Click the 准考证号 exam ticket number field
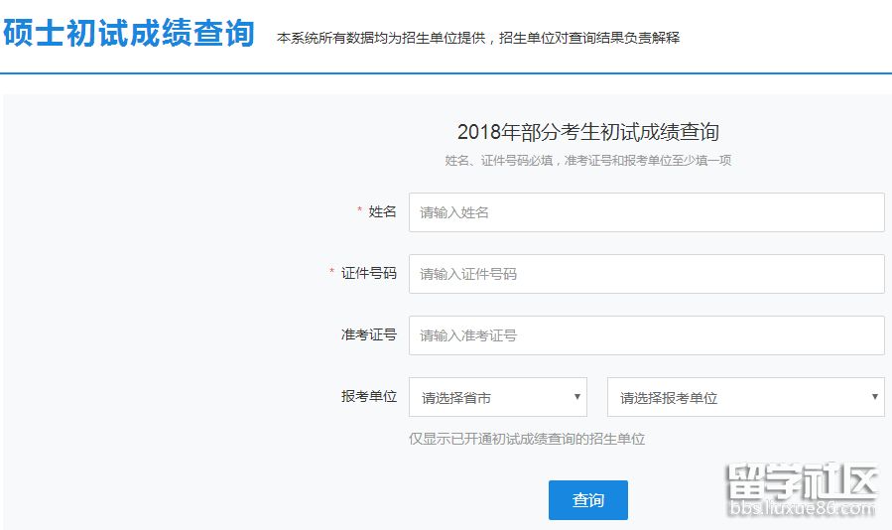 (x=646, y=335)
